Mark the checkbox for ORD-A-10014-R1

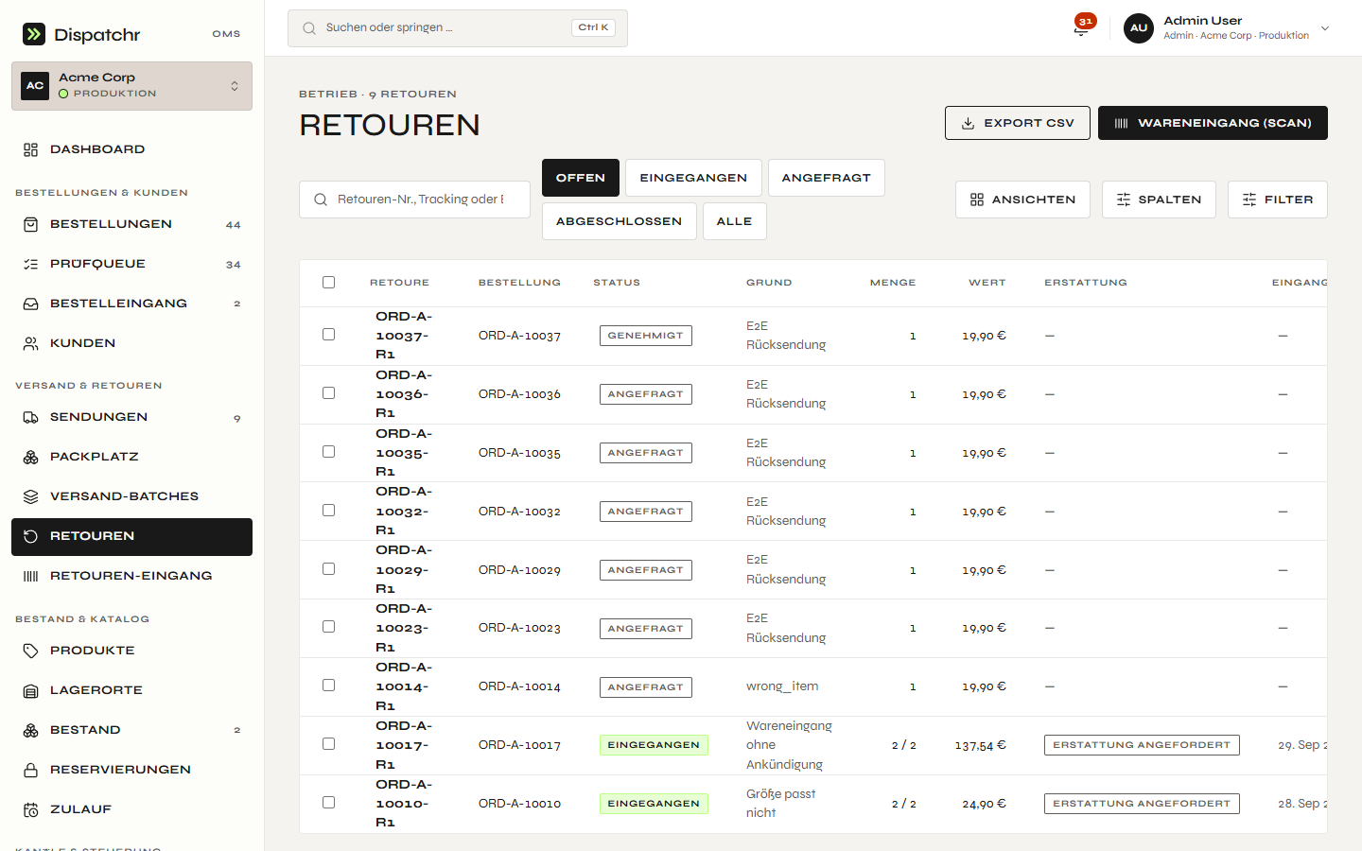pos(328,686)
